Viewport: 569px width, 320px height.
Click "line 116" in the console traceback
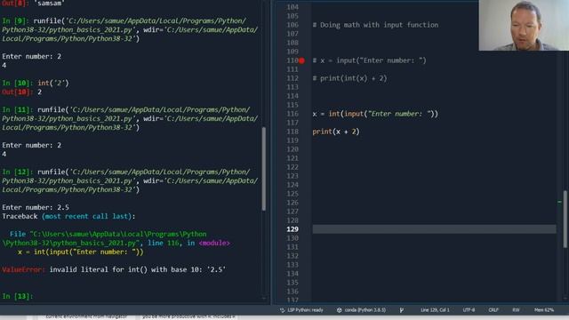[164, 243]
